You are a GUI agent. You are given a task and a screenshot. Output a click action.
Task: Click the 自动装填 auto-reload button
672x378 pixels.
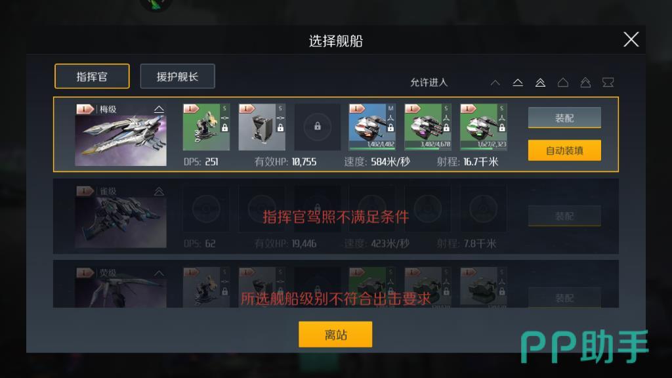564,150
